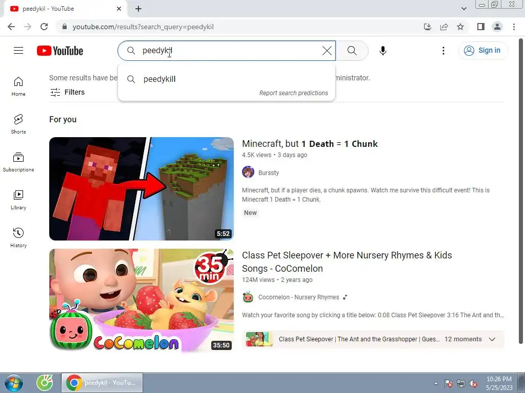525x393 pixels.
Task: Open Shorts from the sidebar
Action: pyautogui.click(x=18, y=124)
